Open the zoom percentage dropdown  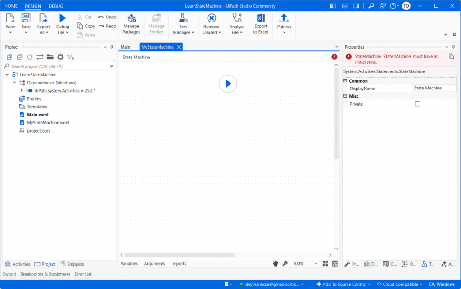[316, 263]
